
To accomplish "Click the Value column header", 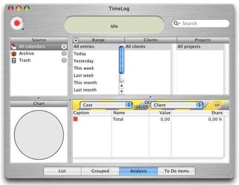I will pyautogui.click(x=160, y=113).
